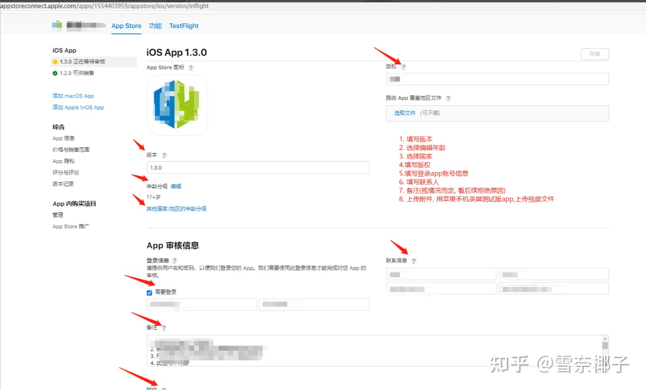Click the 存储 save button
The image size is (646, 390).
click(x=594, y=54)
